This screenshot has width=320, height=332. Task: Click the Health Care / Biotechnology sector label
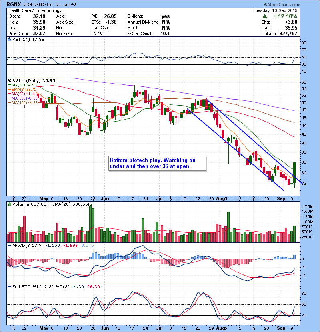pyautogui.click(x=35, y=10)
